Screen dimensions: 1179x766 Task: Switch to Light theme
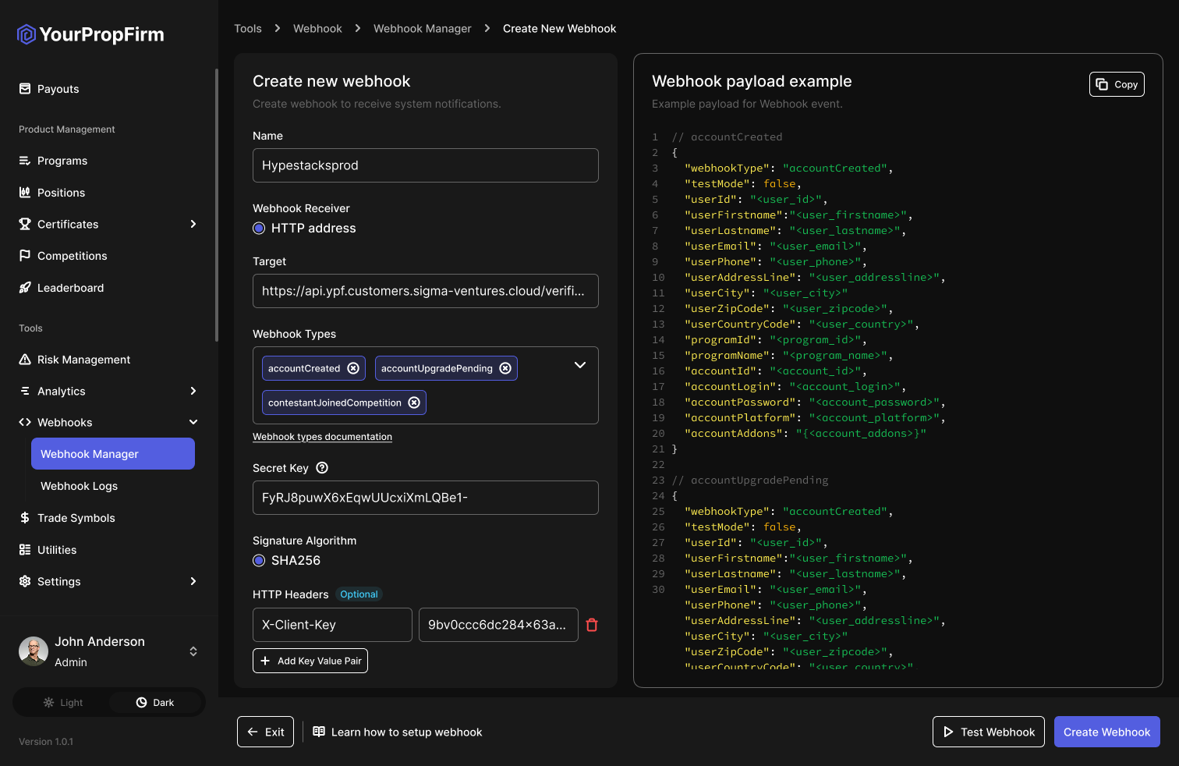[x=62, y=703]
